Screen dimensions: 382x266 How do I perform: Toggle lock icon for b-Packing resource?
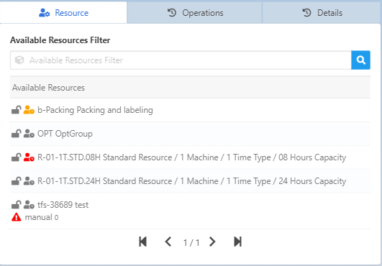16,110
